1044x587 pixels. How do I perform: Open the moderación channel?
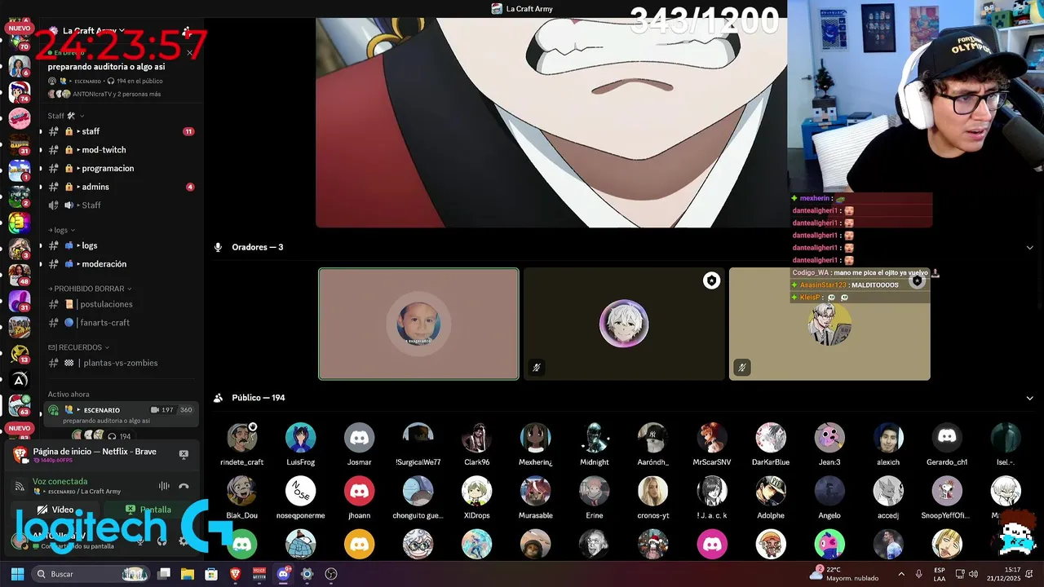121,264
